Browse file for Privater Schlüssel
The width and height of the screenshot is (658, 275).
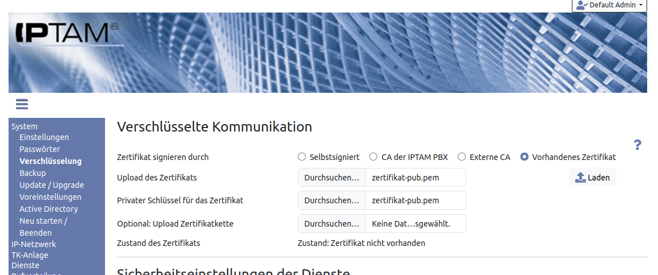332,200
